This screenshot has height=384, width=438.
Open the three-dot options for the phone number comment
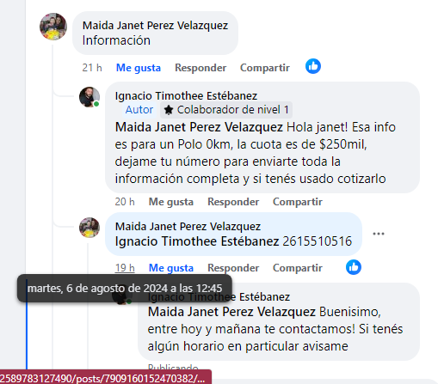pos(379,234)
